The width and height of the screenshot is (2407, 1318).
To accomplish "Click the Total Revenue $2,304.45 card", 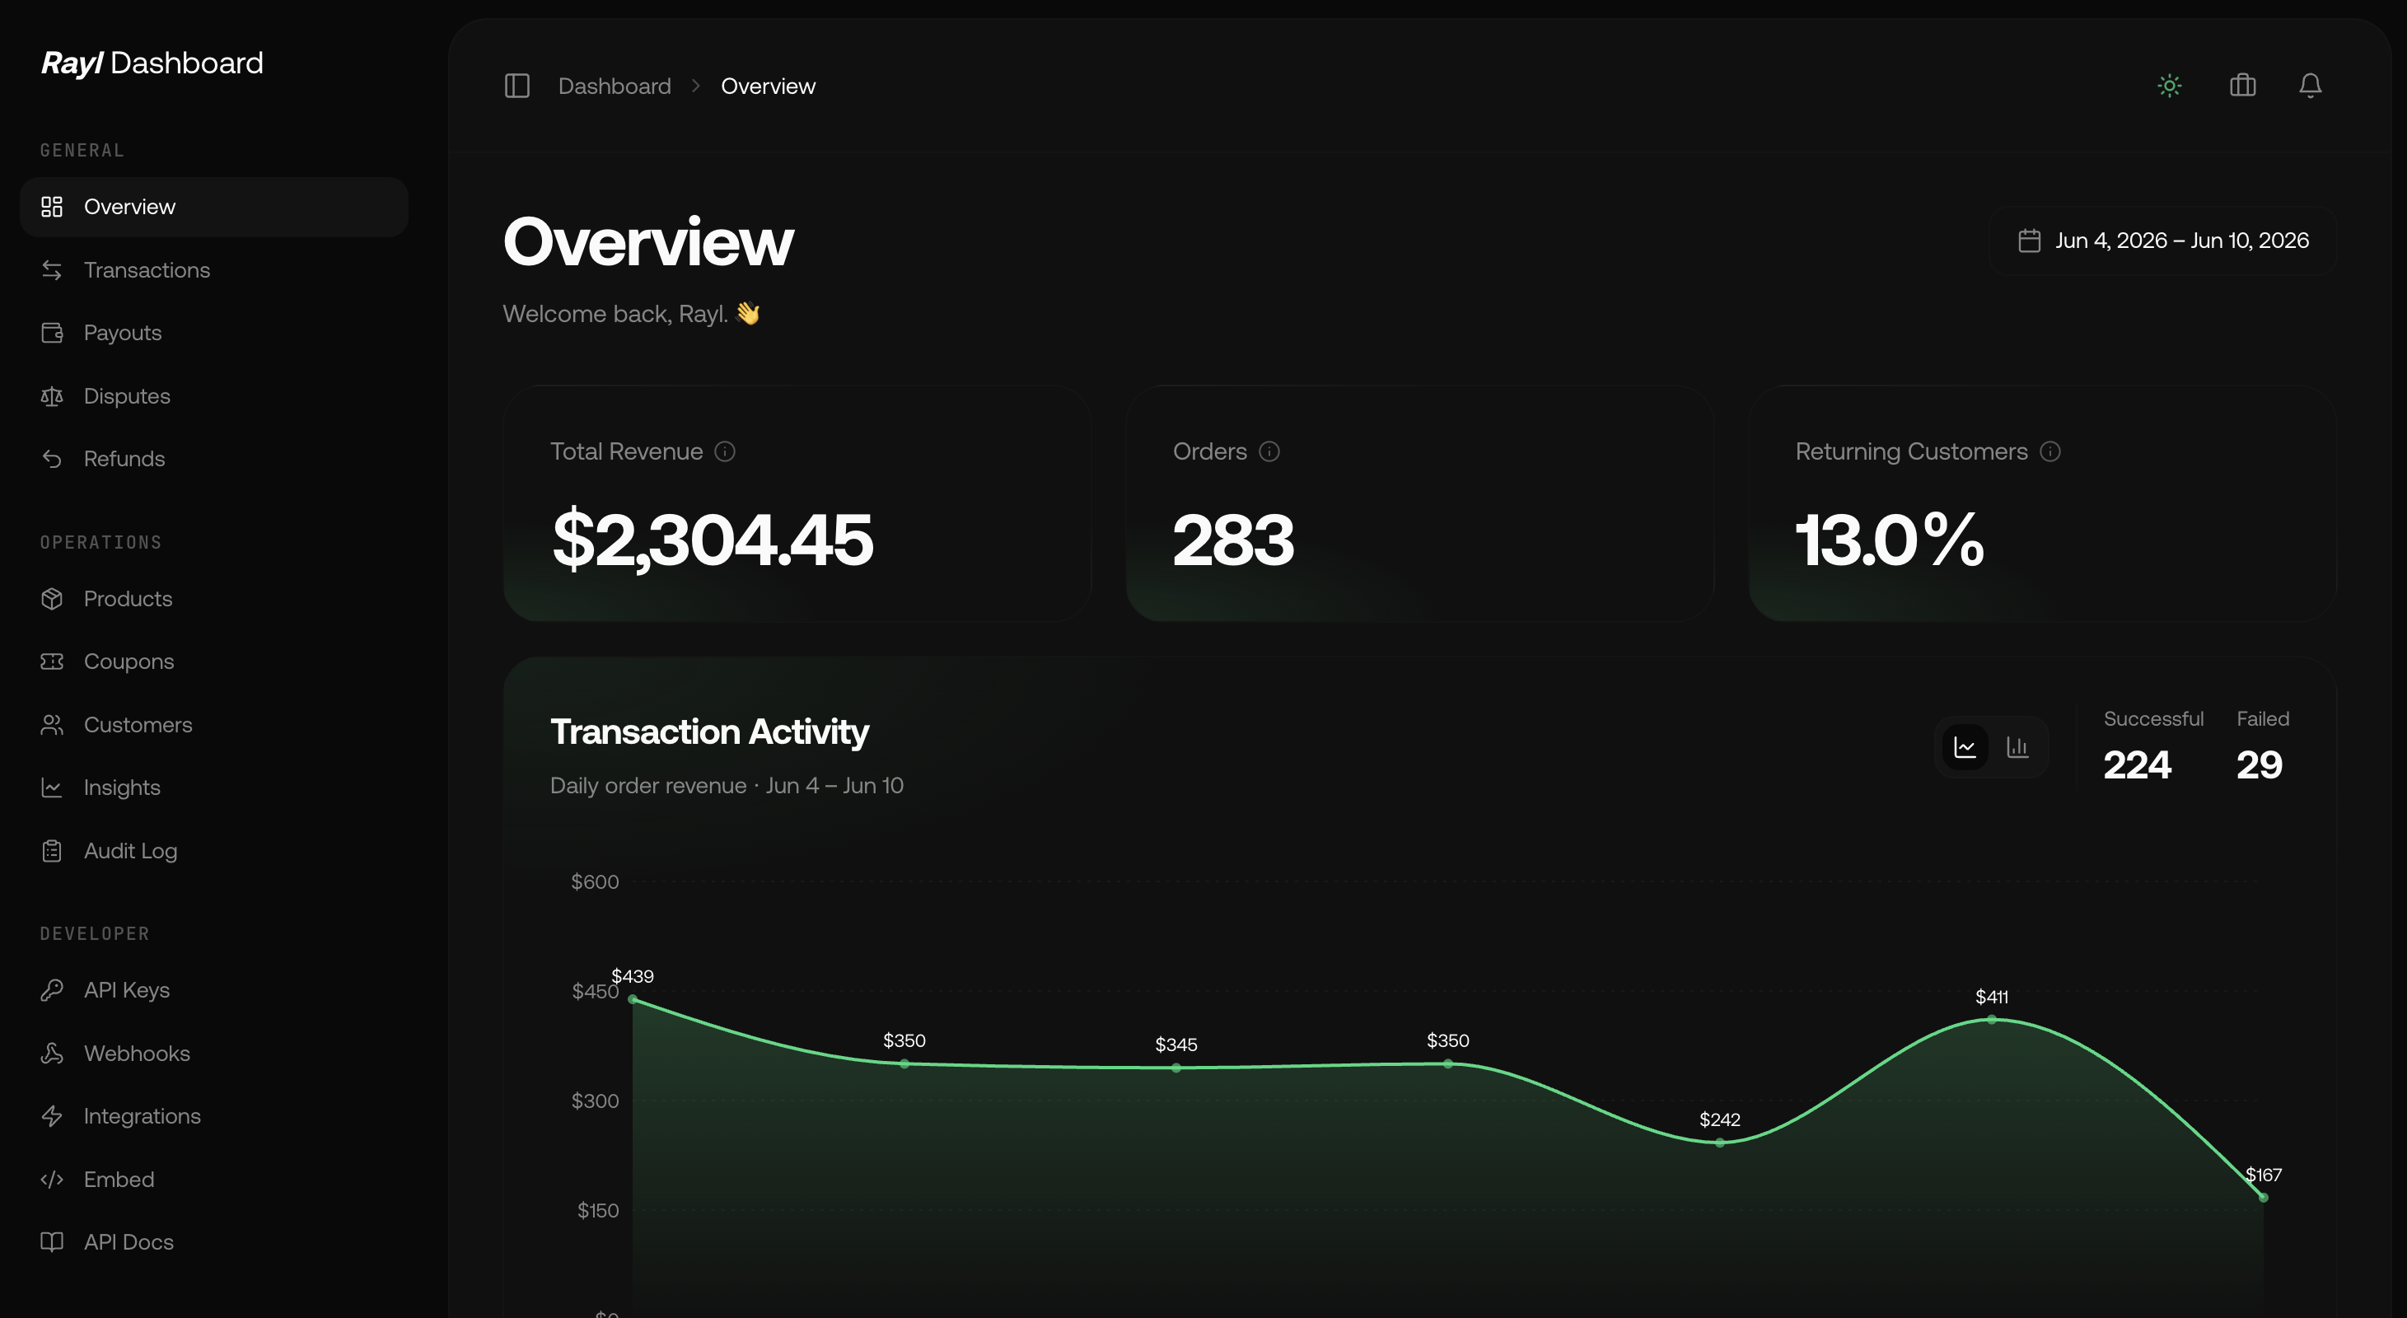I will 797,503.
